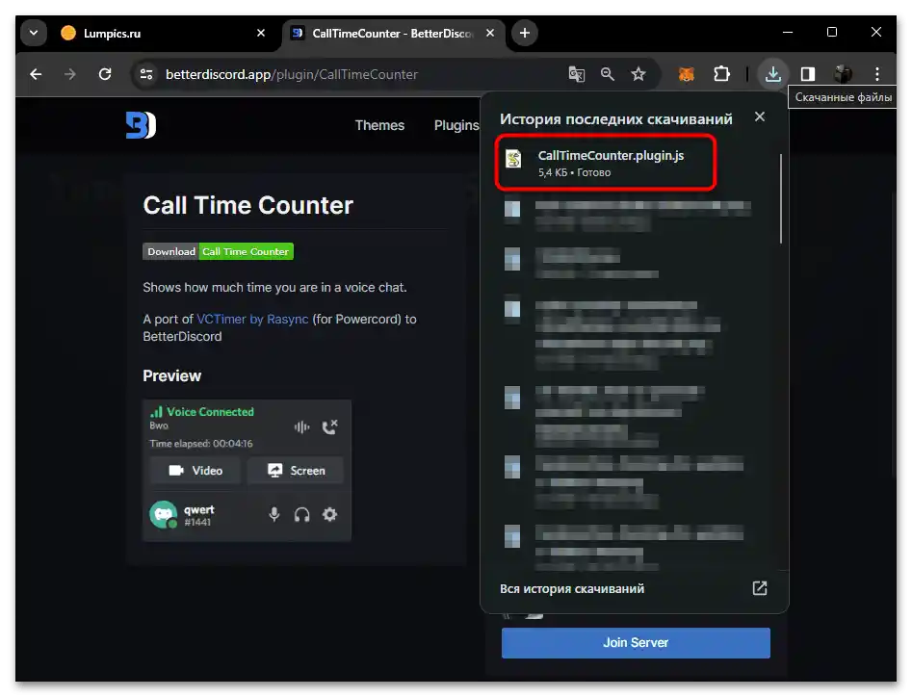Switch to the Lumpics.ru tab

[163, 33]
